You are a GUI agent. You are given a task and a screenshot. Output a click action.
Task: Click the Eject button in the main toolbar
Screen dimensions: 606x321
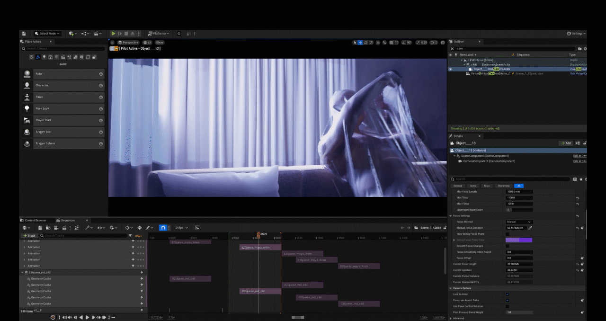click(x=132, y=34)
